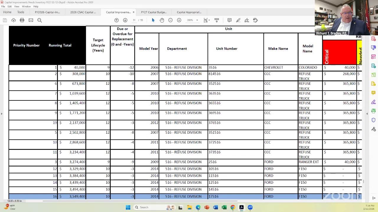Switch to FY2026-Capital-Im... document tab
The height and width of the screenshot is (212, 378).
click(47, 12)
